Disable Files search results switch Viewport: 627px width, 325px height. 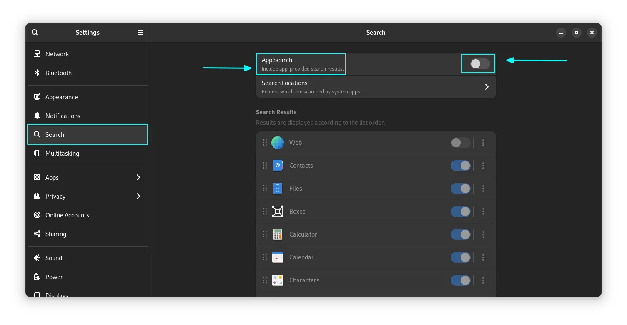coord(460,189)
